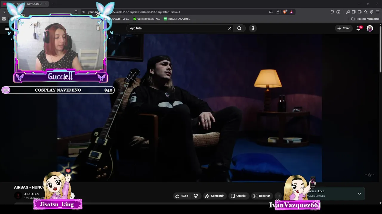Toggle the browser sidebar panel icon

pos(354,12)
